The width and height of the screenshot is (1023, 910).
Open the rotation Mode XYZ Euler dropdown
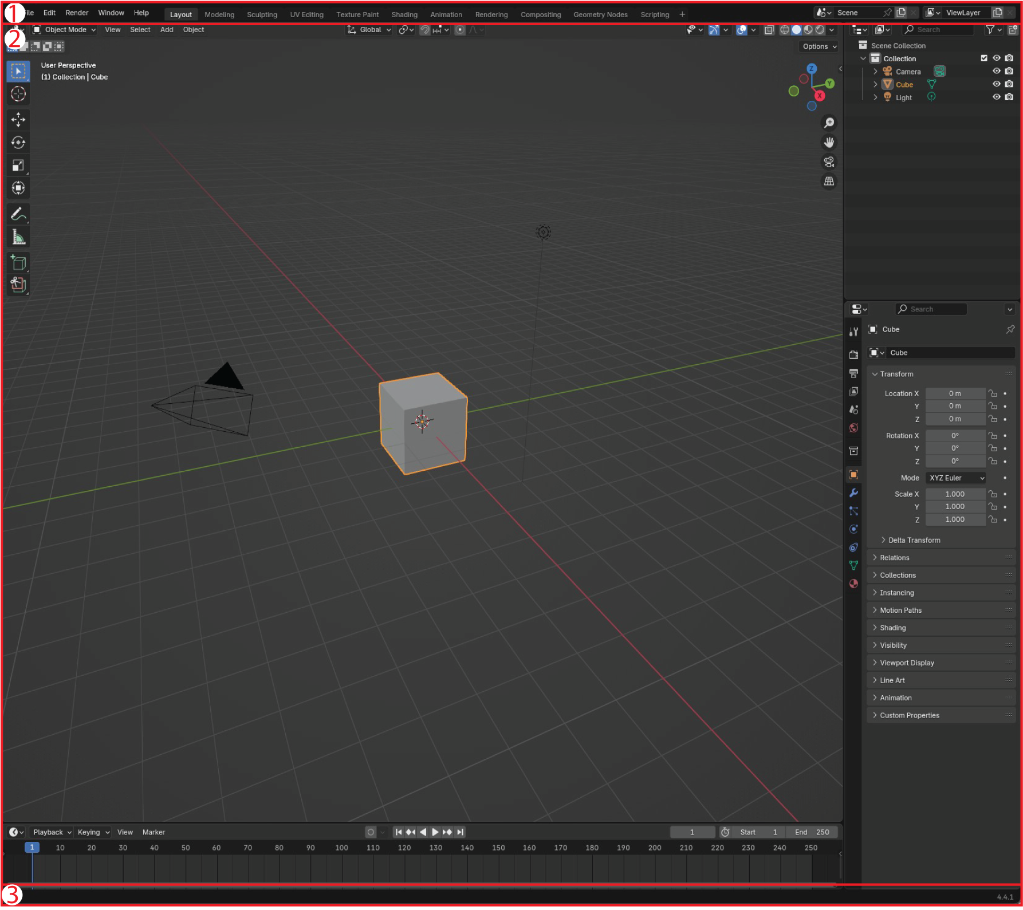(x=956, y=478)
